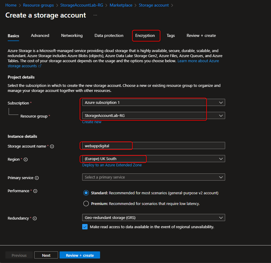Open the info tooltip next to Region

coord(26,159)
